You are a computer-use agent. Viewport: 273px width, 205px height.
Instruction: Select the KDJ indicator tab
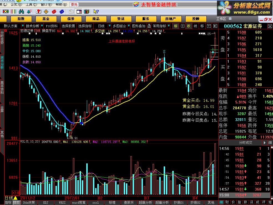coord(46,203)
